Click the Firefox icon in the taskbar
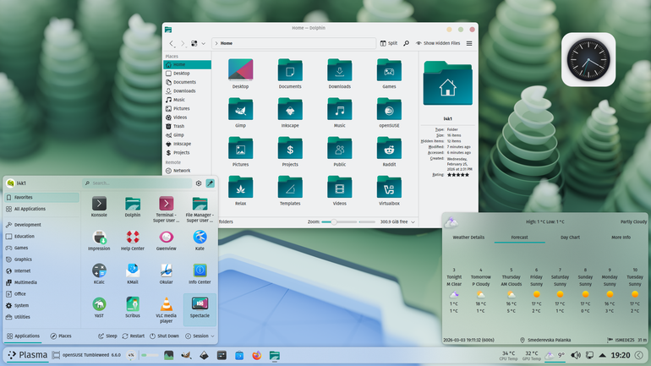 click(x=256, y=355)
